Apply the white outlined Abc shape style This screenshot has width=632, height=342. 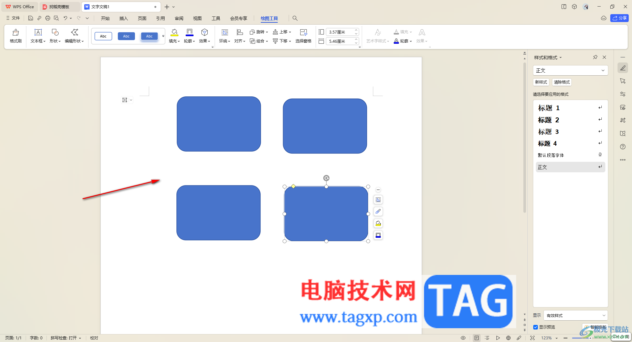tap(103, 36)
